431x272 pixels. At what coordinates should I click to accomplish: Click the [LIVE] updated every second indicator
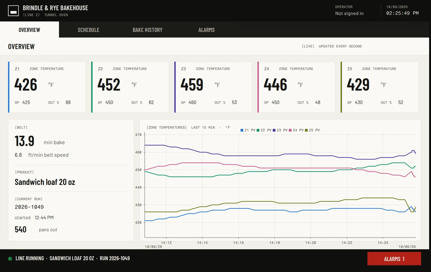point(332,46)
